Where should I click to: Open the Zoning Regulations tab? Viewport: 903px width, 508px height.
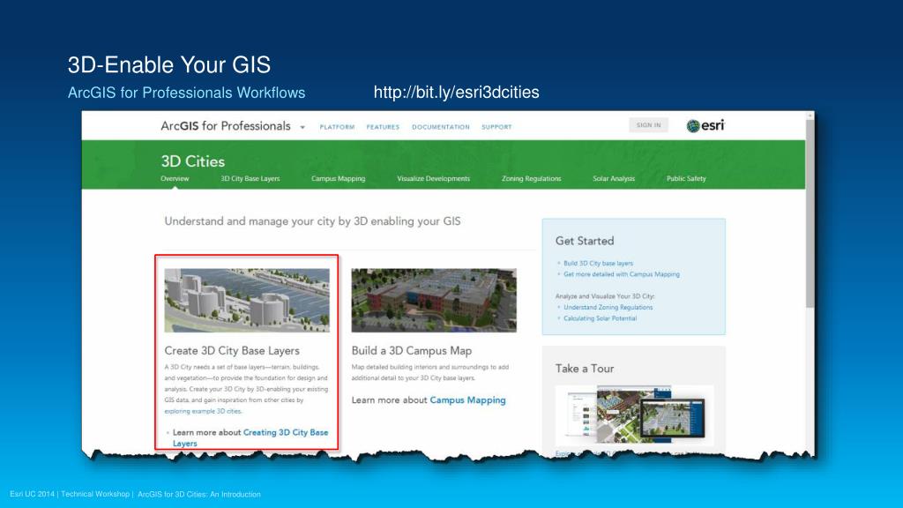(531, 178)
